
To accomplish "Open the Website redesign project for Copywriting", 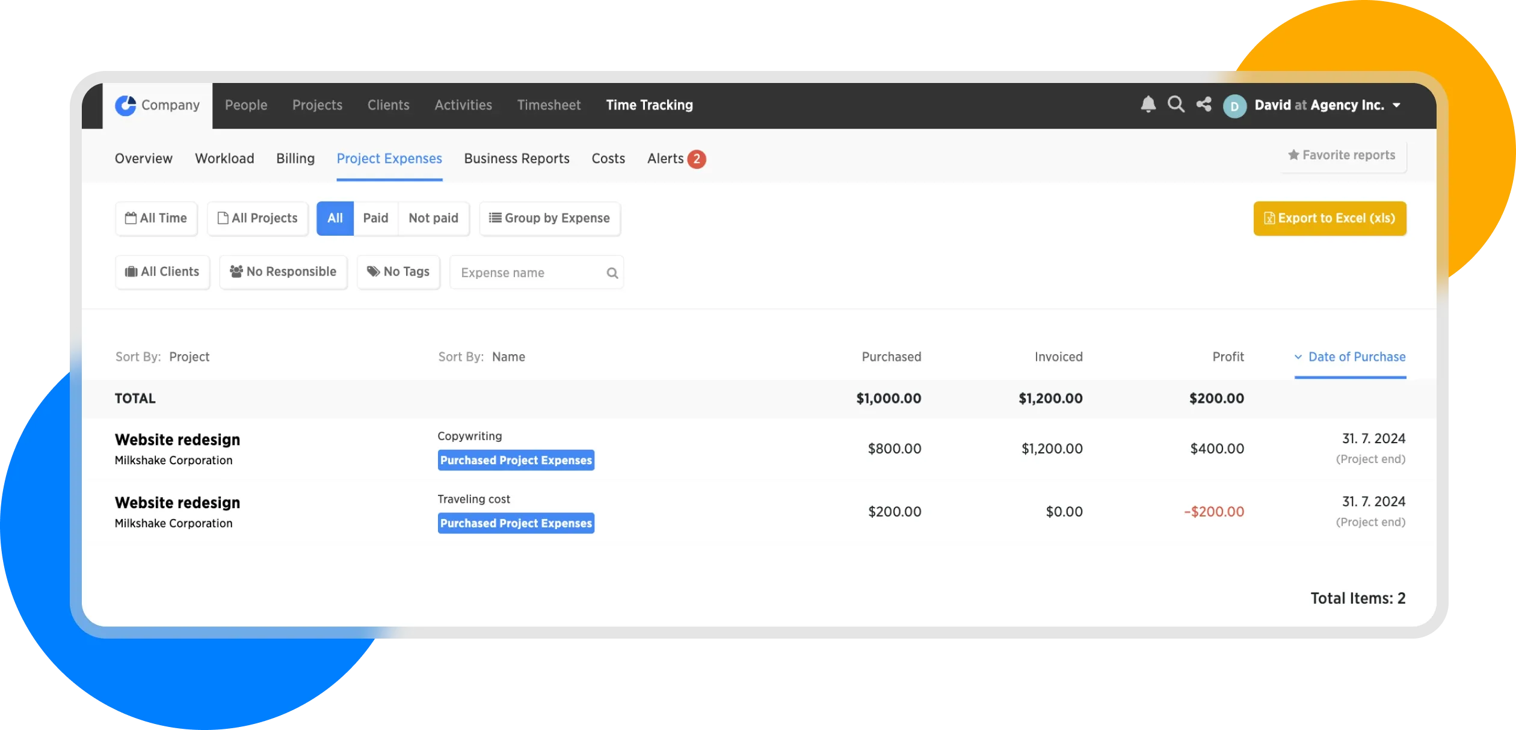I will pyautogui.click(x=177, y=440).
